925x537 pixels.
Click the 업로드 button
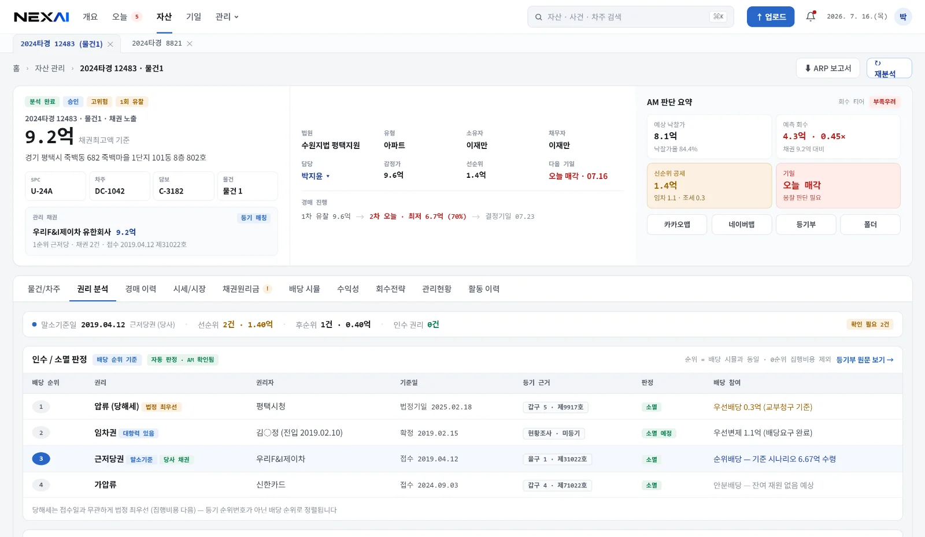(x=771, y=17)
